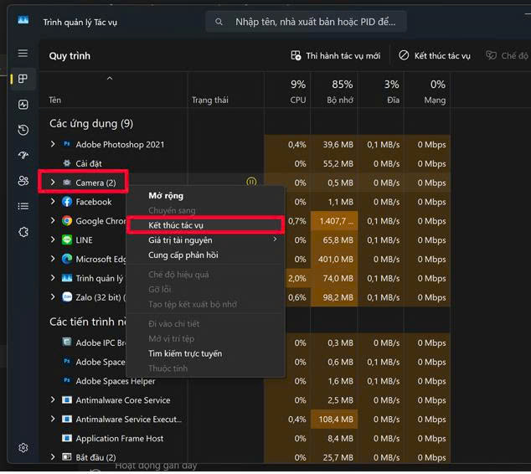The height and width of the screenshot is (474, 531).
Task: Open the Settings gear icon
Action: tap(23, 447)
